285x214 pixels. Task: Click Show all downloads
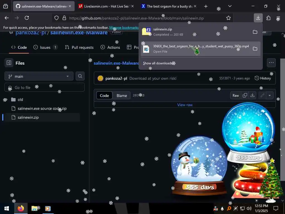click(x=158, y=63)
